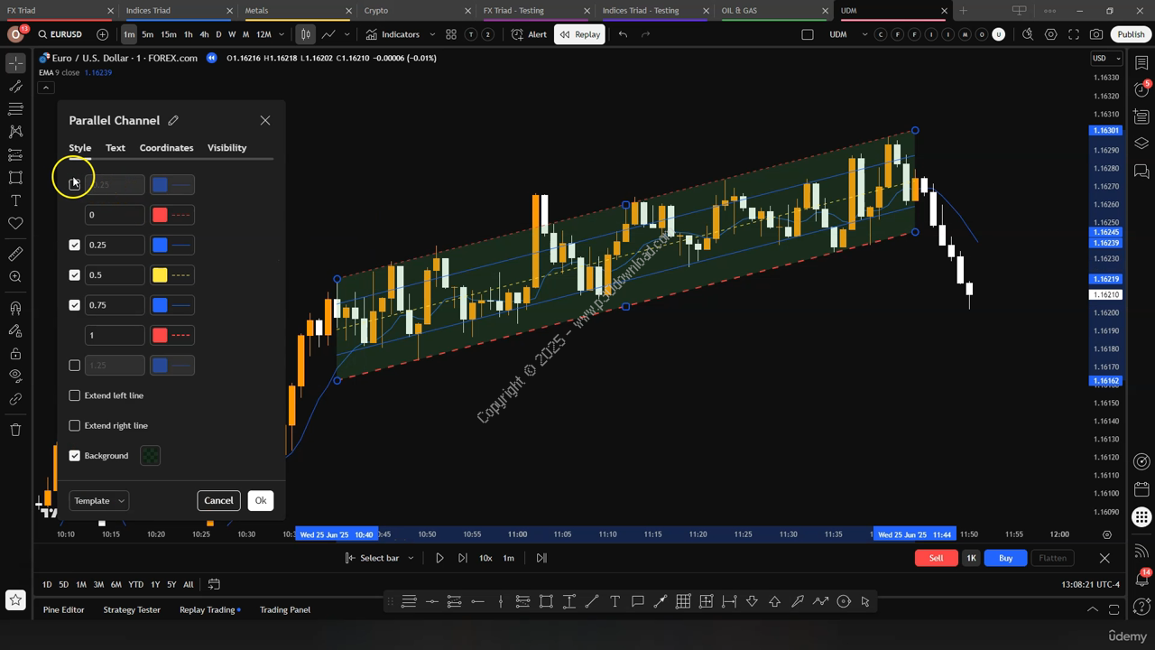Open the Template dropdown
Viewport: 1155px width, 650px height.
[x=98, y=501]
